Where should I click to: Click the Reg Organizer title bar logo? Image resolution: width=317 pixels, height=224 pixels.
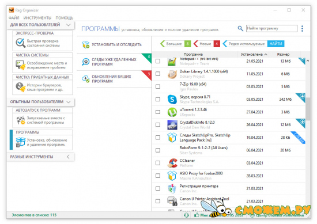coord(12,10)
